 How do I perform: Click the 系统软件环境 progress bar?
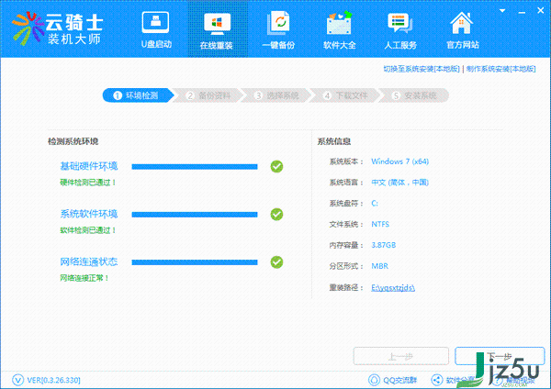click(195, 215)
